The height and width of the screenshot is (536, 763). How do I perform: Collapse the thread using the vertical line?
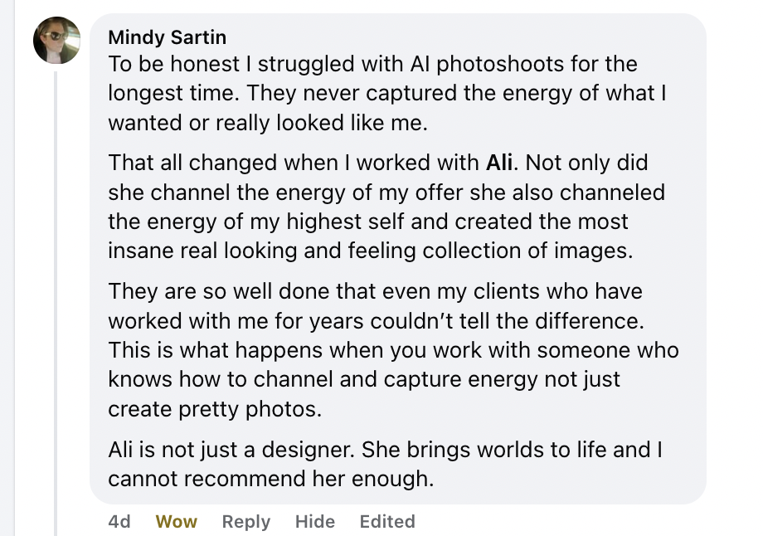(x=56, y=299)
